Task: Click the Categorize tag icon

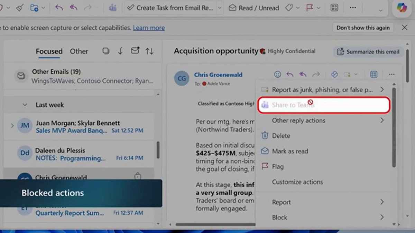Action: pyautogui.click(x=289, y=8)
